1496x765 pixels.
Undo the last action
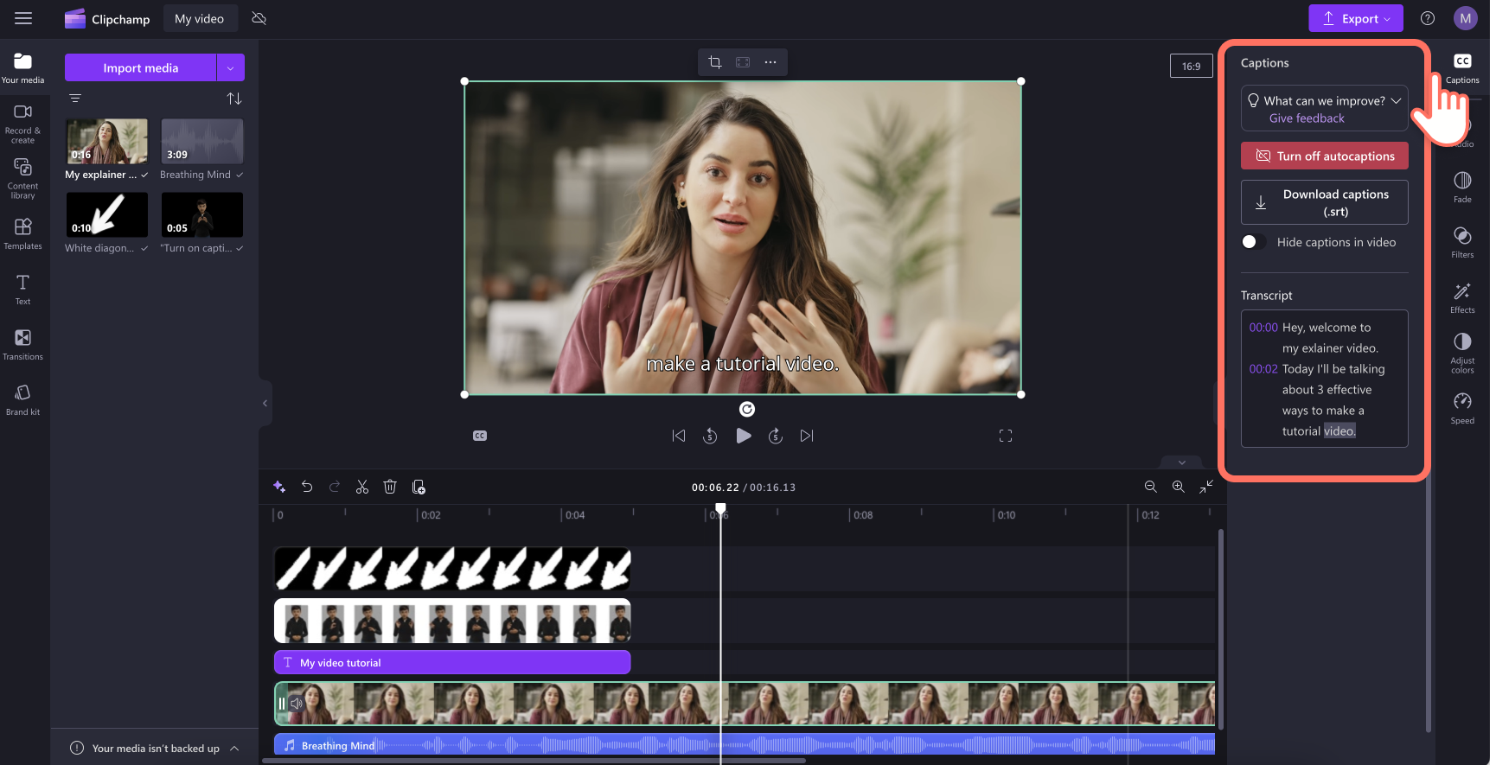point(307,487)
